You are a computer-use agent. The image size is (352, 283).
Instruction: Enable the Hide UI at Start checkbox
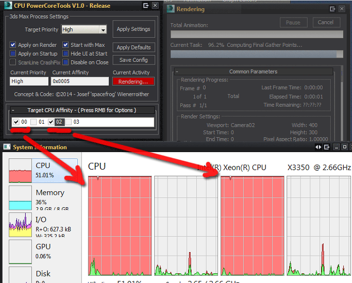click(65, 54)
